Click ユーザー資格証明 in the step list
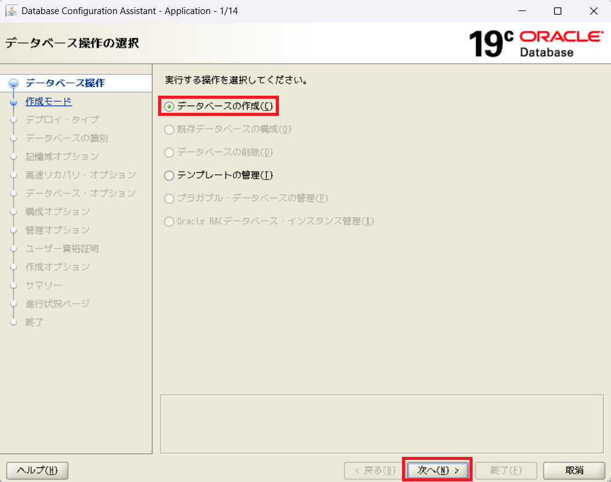611x482 pixels. coord(62,248)
